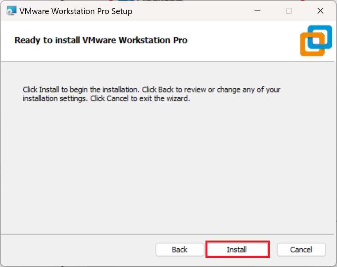Cancel the VMware setup wizard
The height and width of the screenshot is (267, 337).
[301, 249]
